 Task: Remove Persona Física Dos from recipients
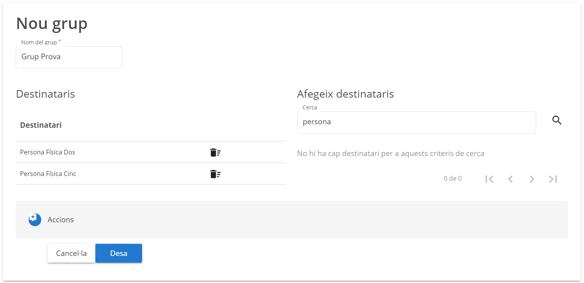pyautogui.click(x=215, y=152)
